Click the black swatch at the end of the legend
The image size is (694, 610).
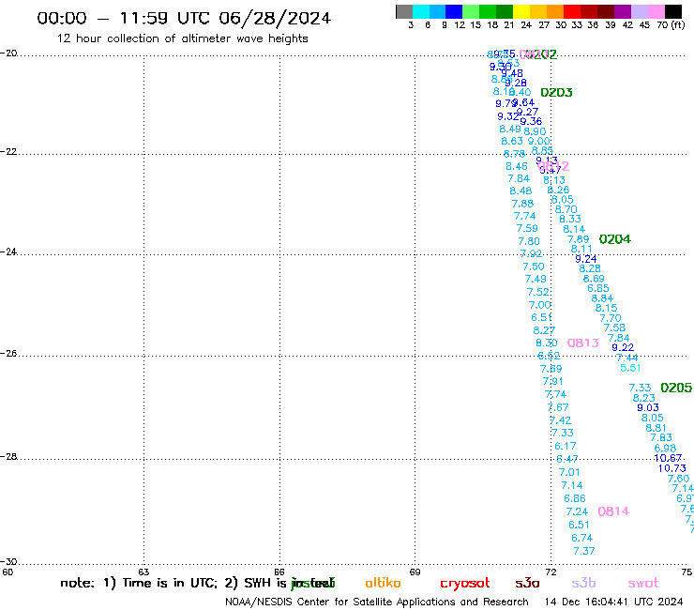point(673,11)
